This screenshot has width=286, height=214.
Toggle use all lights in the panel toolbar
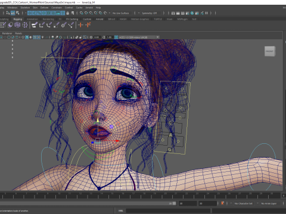click(42, 37)
